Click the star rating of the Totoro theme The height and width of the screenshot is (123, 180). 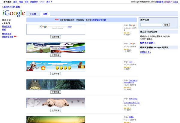pos(127,88)
